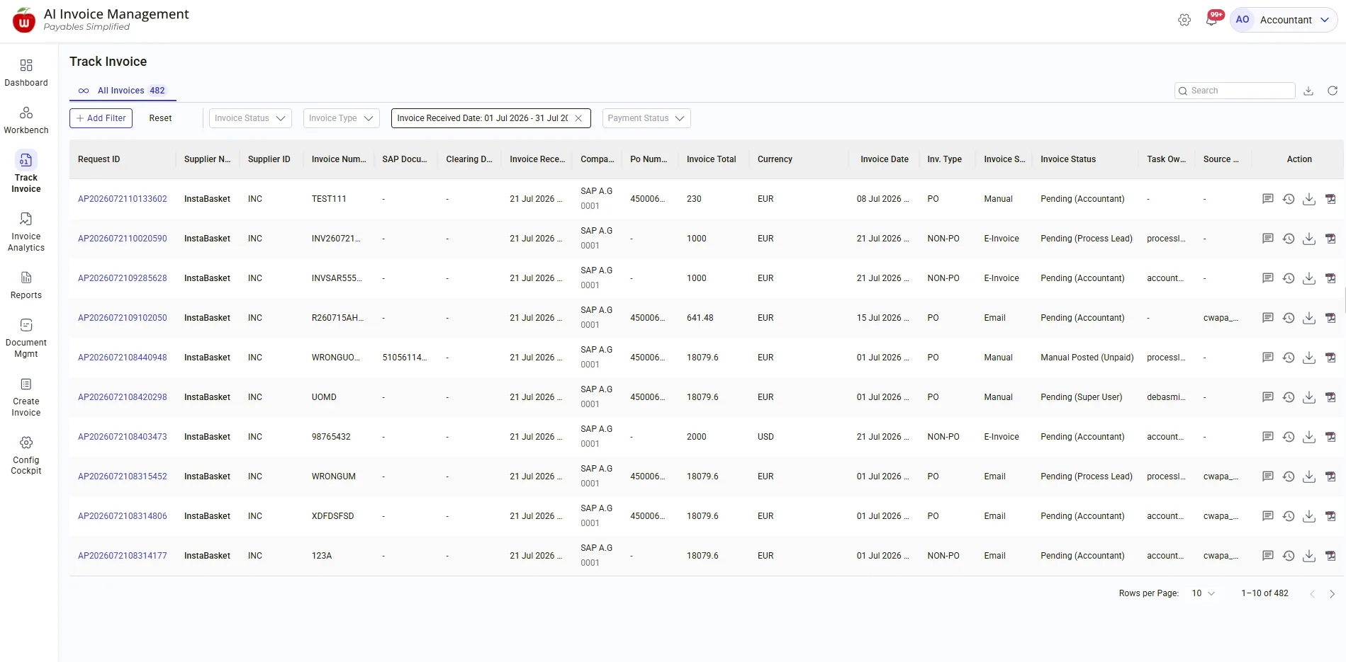Click the AI Invoice Management logo
The height and width of the screenshot is (662, 1346).
[24, 21]
